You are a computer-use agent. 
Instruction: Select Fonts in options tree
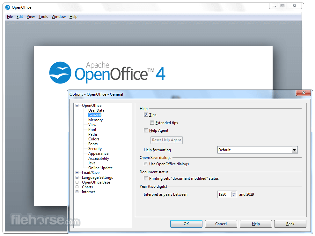93,144
